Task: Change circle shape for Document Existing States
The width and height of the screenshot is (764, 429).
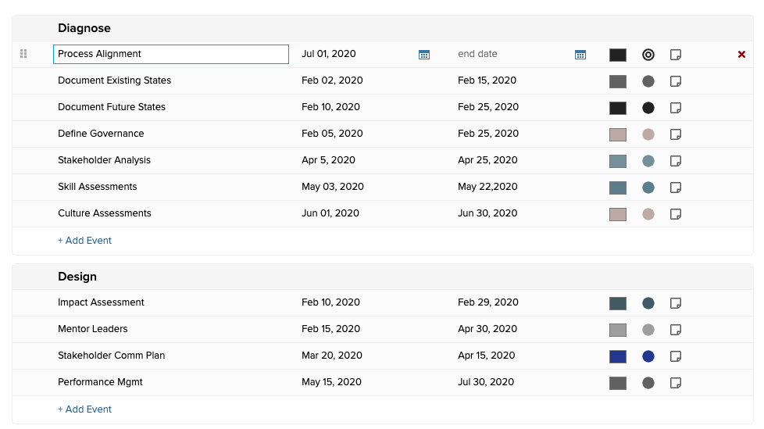Action: (x=648, y=81)
